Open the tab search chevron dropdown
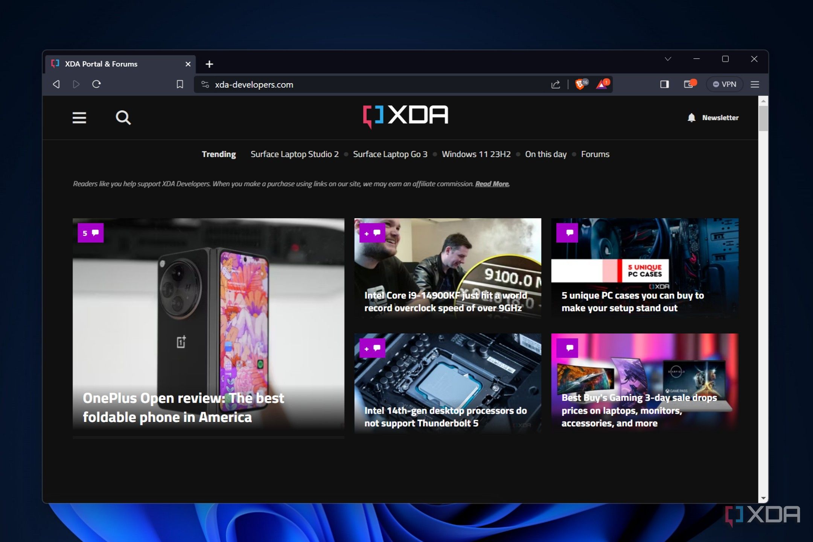 click(x=668, y=59)
